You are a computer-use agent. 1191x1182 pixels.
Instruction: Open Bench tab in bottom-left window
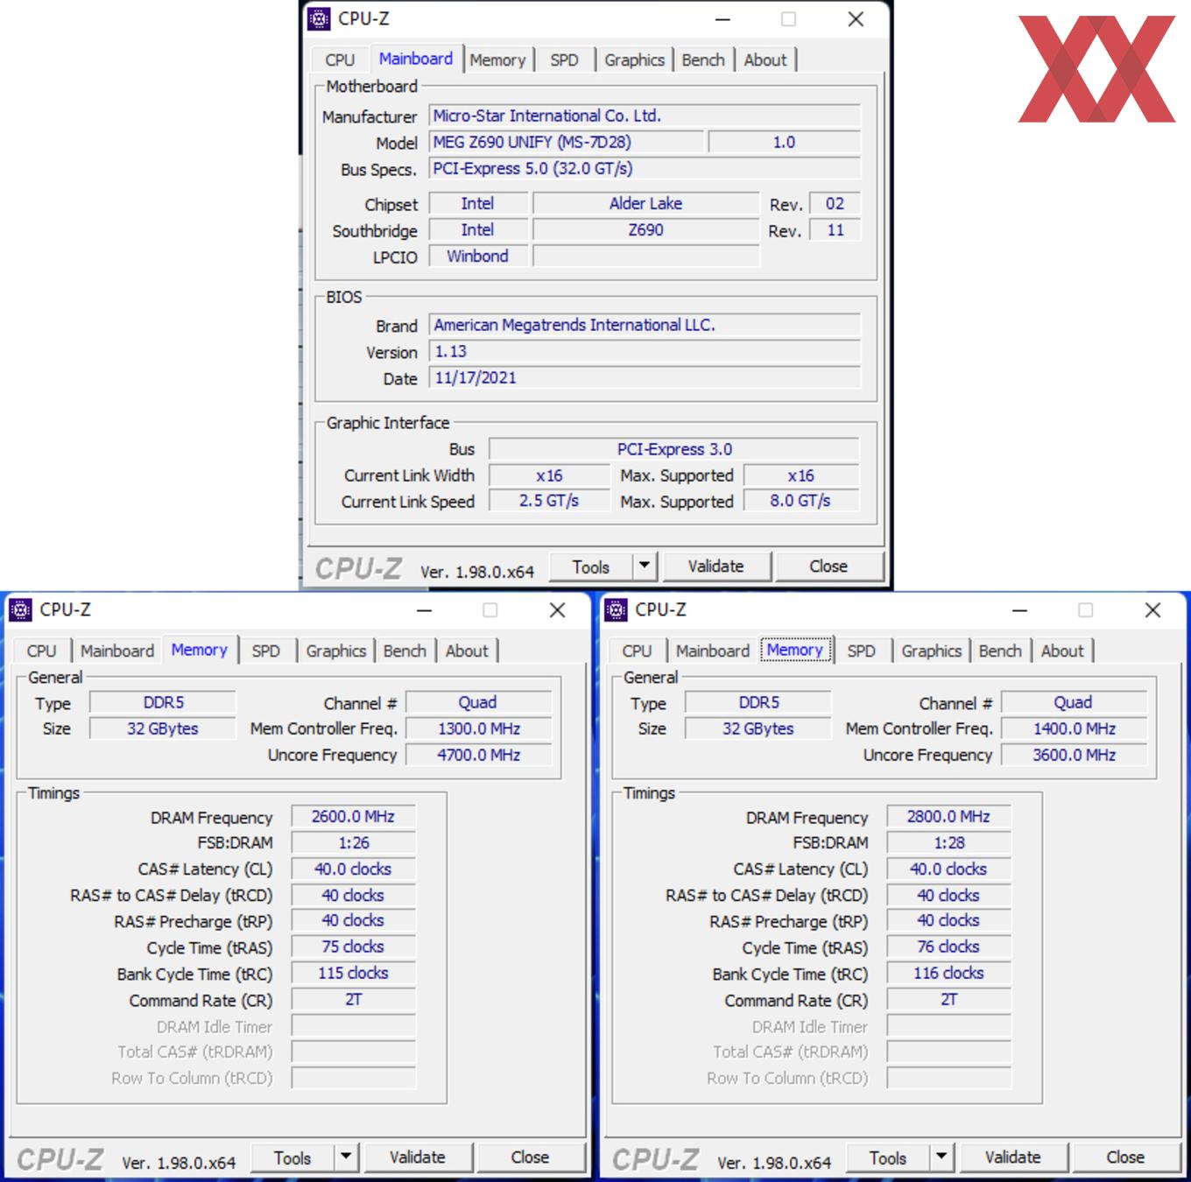click(x=405, y=651)
